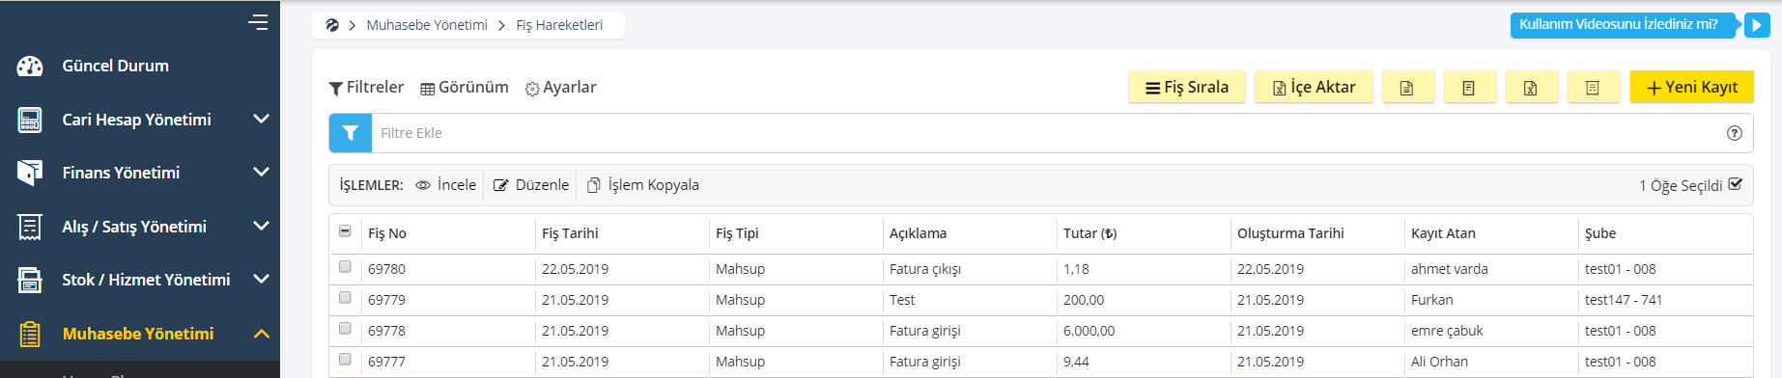Open Muhasebe Yönetimi menu label
The image size is (1782, 378).
point(138,334)
